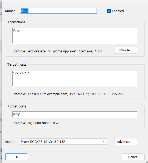The height and width of the screenshot is (163, 148).
Task: Open the Action combo box Proxy SOCKS5
Action: pos(63,142)
